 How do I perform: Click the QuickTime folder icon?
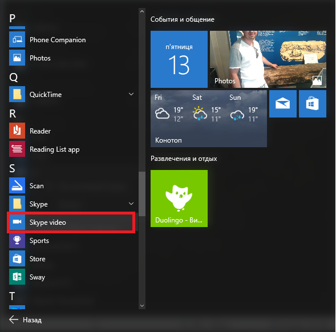[17, 94]
